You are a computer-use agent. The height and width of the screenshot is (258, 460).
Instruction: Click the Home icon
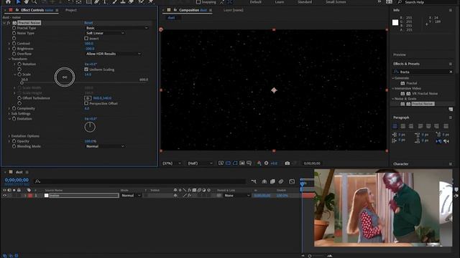tap(8, 1)
